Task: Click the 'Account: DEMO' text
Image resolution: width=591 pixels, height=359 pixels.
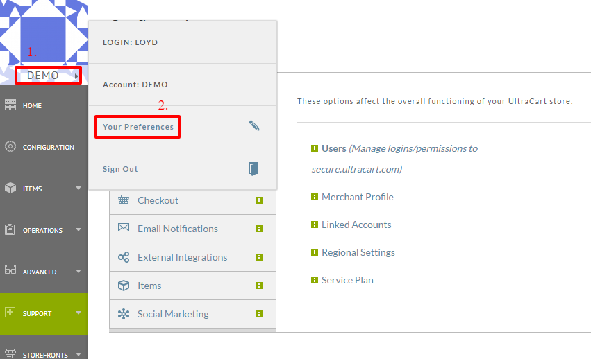Action: (x=135, y=85)
